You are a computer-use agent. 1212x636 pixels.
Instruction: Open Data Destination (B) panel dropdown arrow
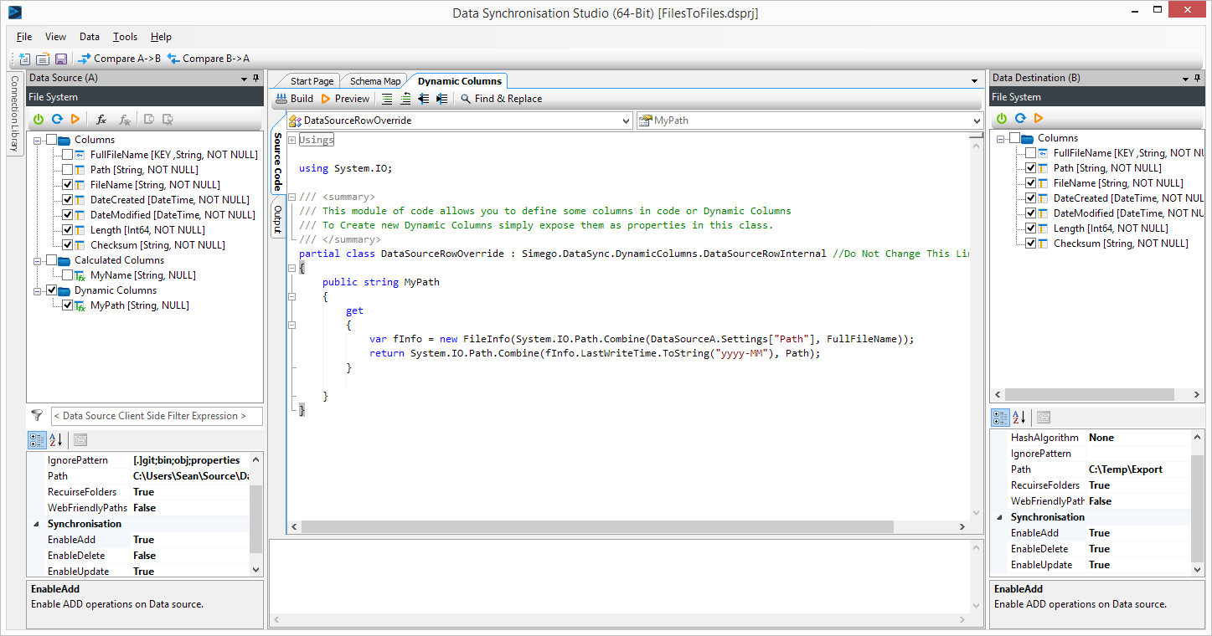click(x=1185, y=79)
